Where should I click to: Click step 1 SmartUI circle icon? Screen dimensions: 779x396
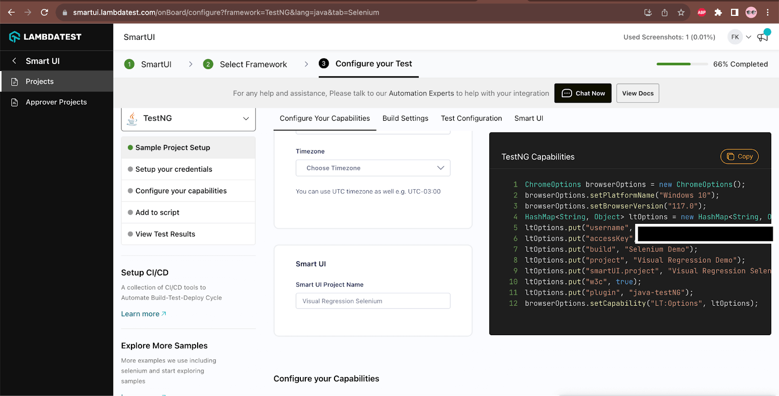click(129, 64)
